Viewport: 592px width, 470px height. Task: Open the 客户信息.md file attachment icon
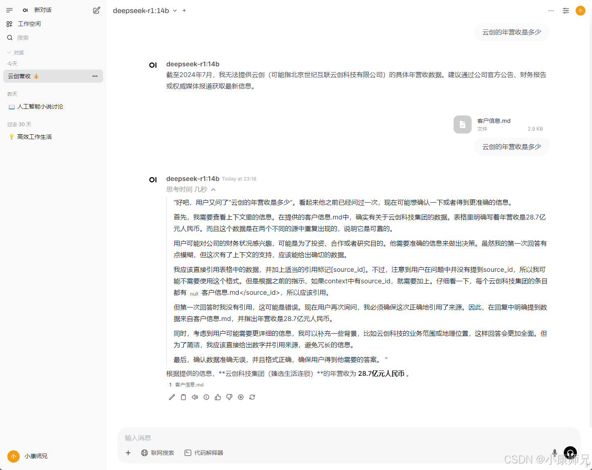[463, 124]
